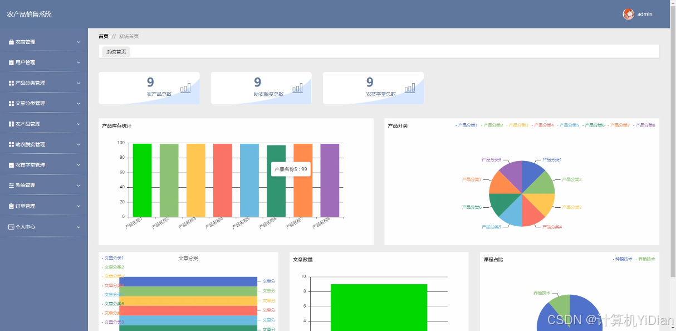
Task: Open the 个人中心 menu label
Action: point(25,227)
